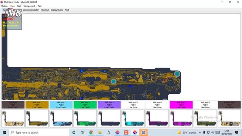Open the MidLayer6 purple board thumbnail
This screenshot has height=136, width=242.
coord(157,118)
